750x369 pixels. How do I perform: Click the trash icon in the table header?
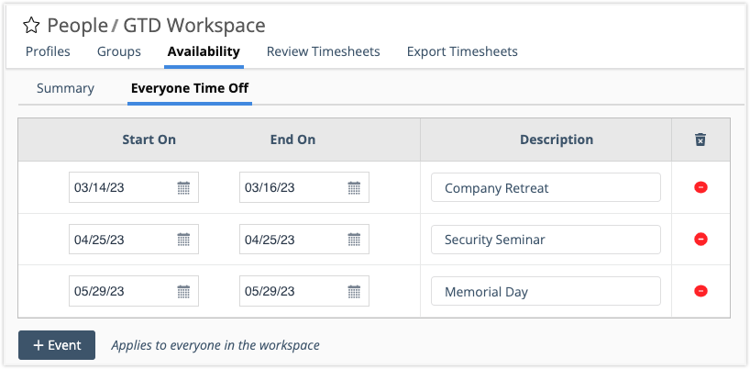(700, 140)
